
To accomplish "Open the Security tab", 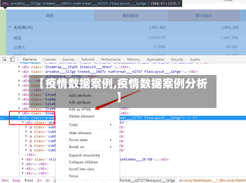I will click(x=177, y=59).
